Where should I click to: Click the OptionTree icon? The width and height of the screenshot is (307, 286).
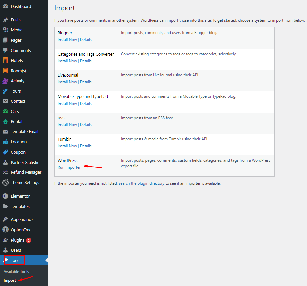click(x=6, y=230)
